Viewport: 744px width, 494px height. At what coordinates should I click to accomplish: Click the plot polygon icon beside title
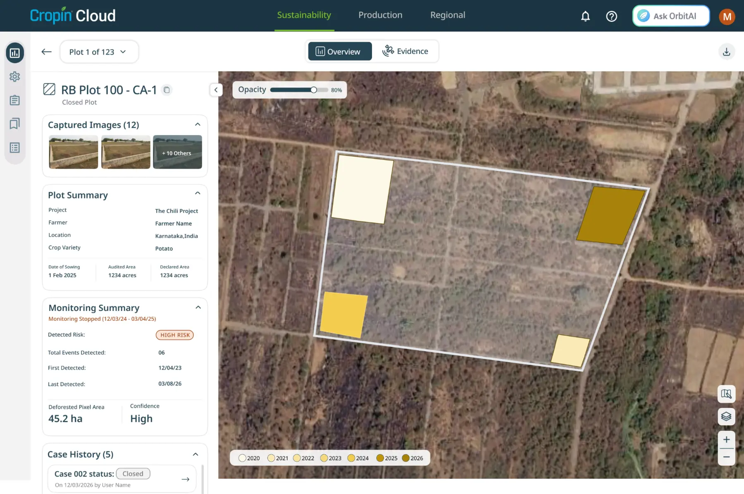49,89
